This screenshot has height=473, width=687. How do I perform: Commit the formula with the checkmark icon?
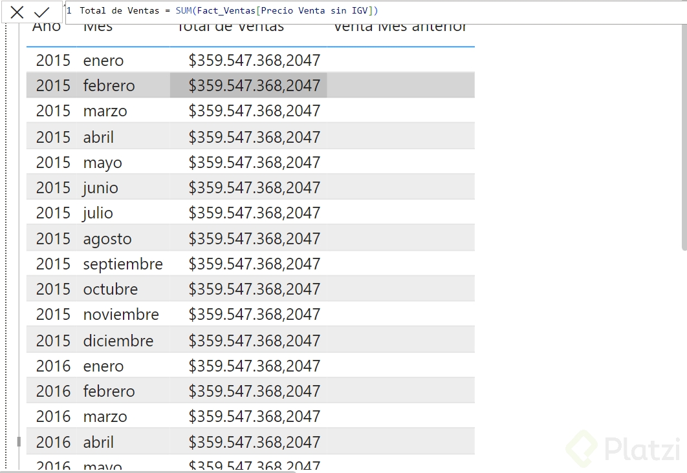point(42,12)
